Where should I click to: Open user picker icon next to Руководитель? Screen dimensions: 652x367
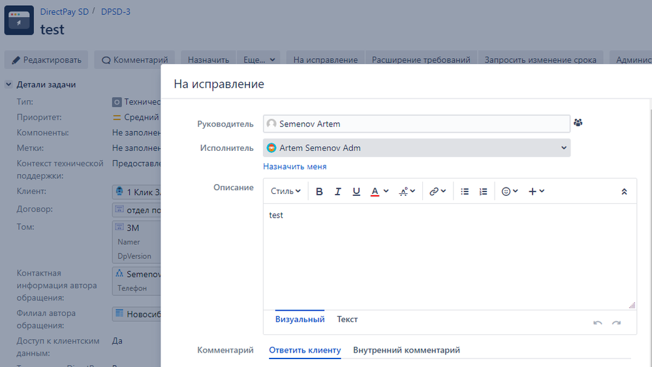click(x=578, y=123)
